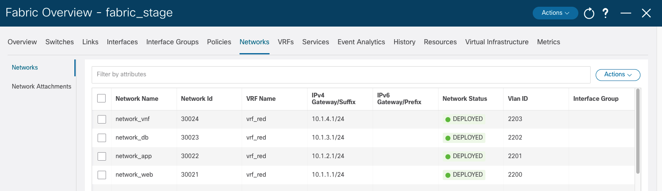Tick the select-all checkbox in the table header

pyautogui.click(x=101, y=98)
